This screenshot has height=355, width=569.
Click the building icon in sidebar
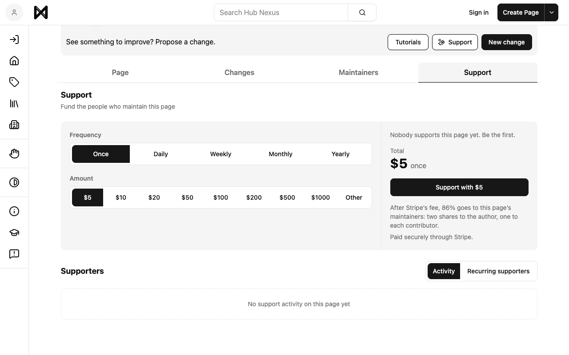tap(14, 125)
